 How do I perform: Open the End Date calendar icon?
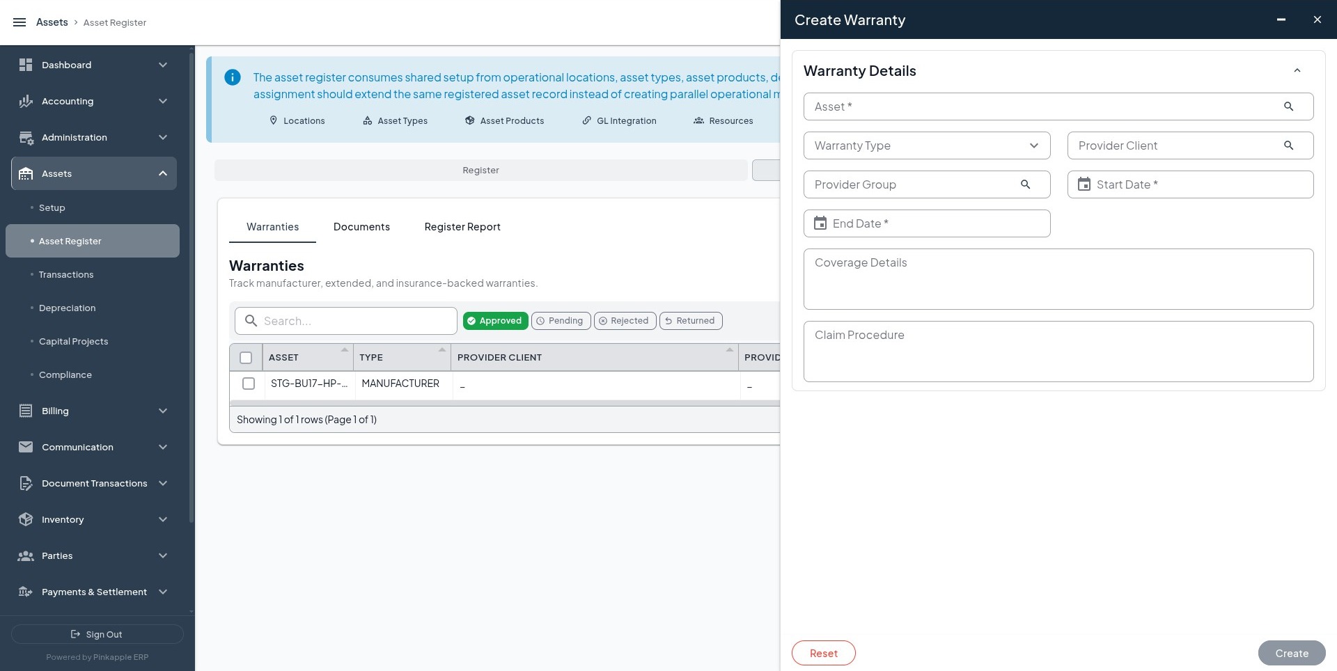tap(820, 223)
